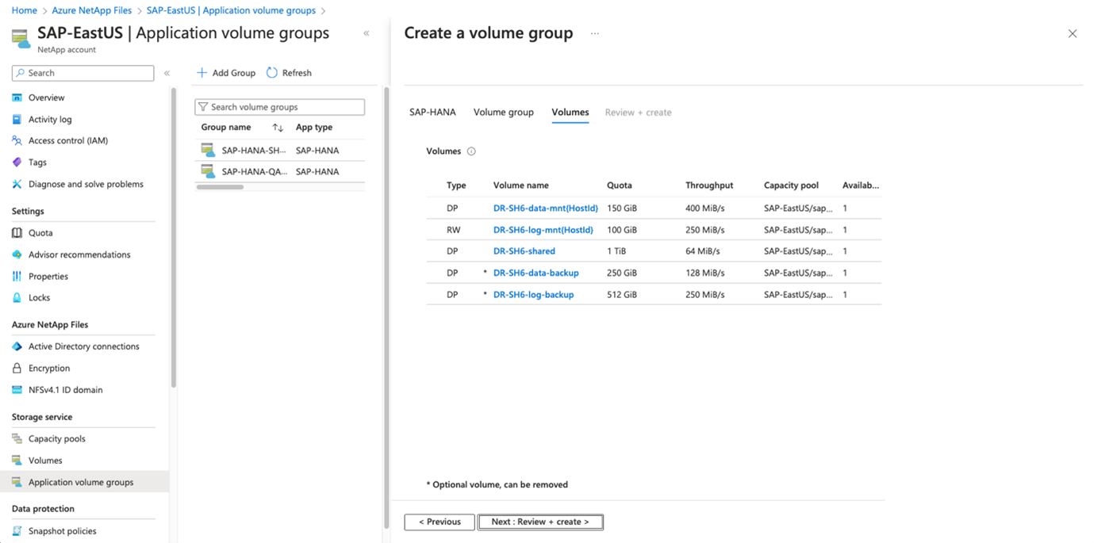Click the 128 MiB/s throughput cell
The image size is (1094, 543).
pos(705,273)
